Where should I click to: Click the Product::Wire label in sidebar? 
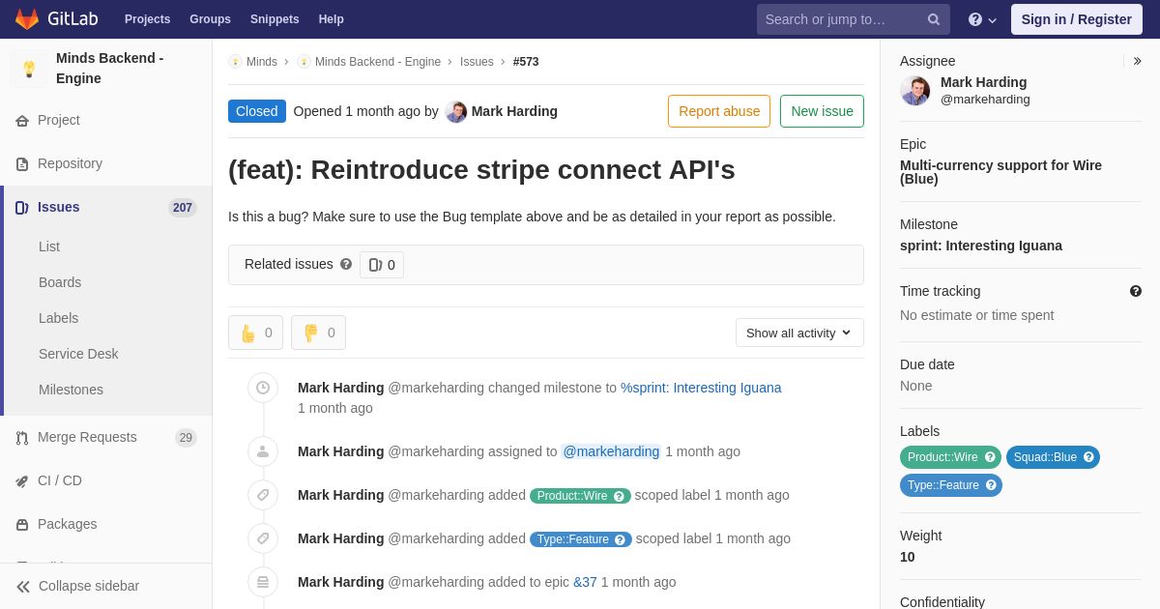point(942,457)
